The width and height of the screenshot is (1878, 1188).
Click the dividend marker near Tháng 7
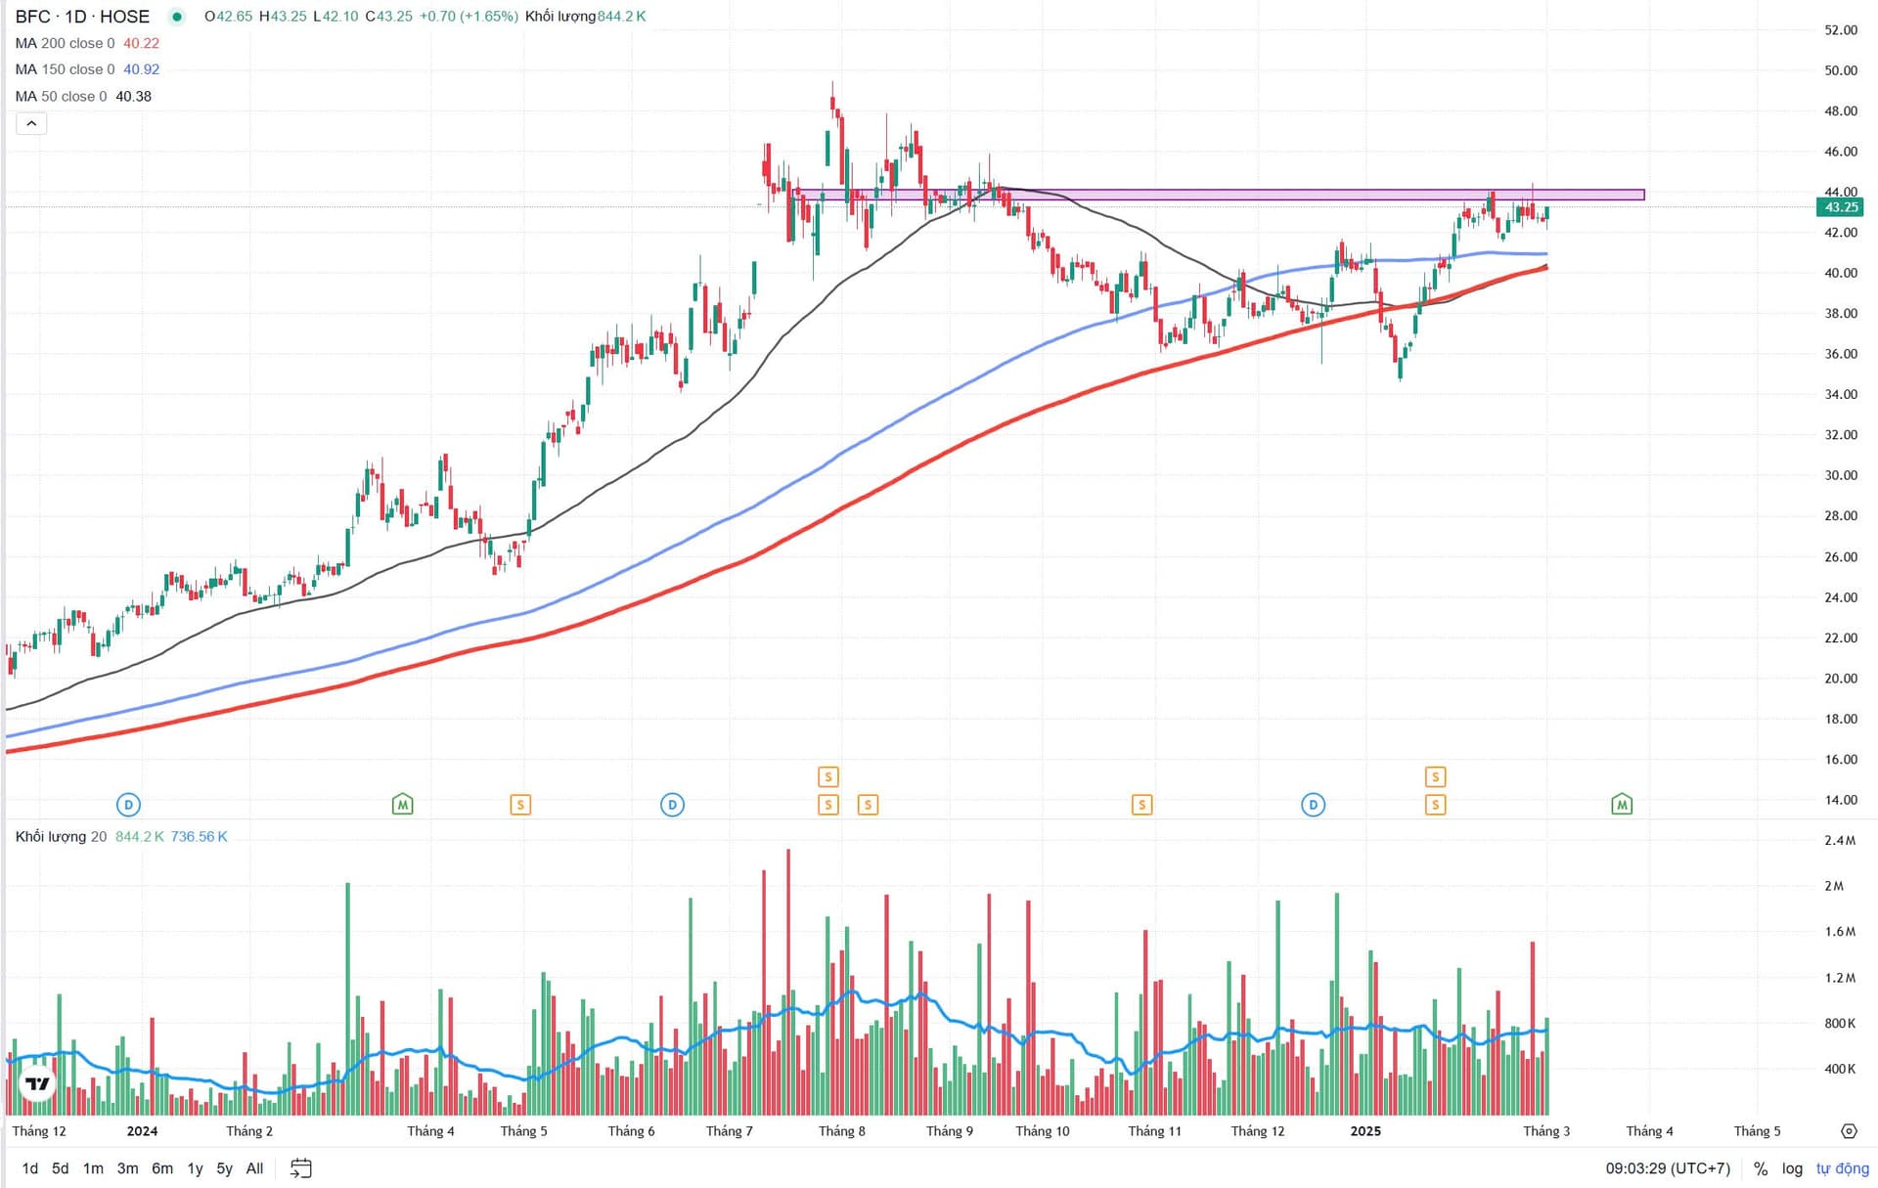click(x=672, y=805)
